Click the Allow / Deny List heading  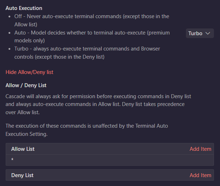click(x=26, y=85)
